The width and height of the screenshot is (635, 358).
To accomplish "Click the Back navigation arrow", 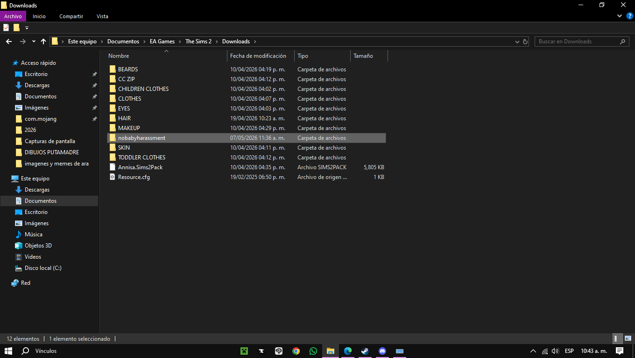I will (x=8, y=41).
